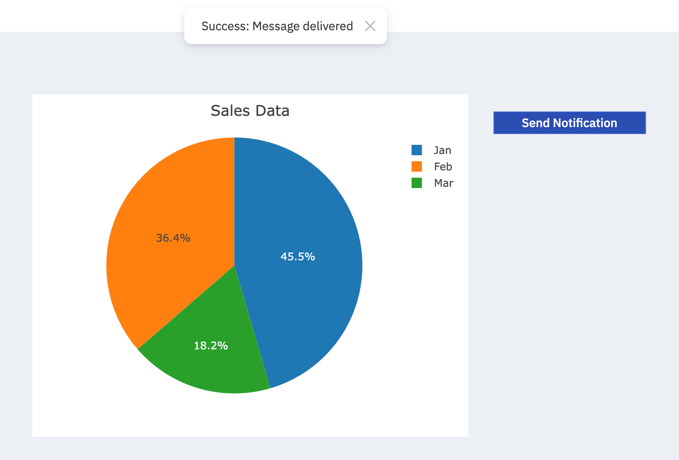Image resolution: width=679 pixels, height=460 pixels.
Task: Click empty gray area below Send Notification
Action: click(x=569, y=259)
